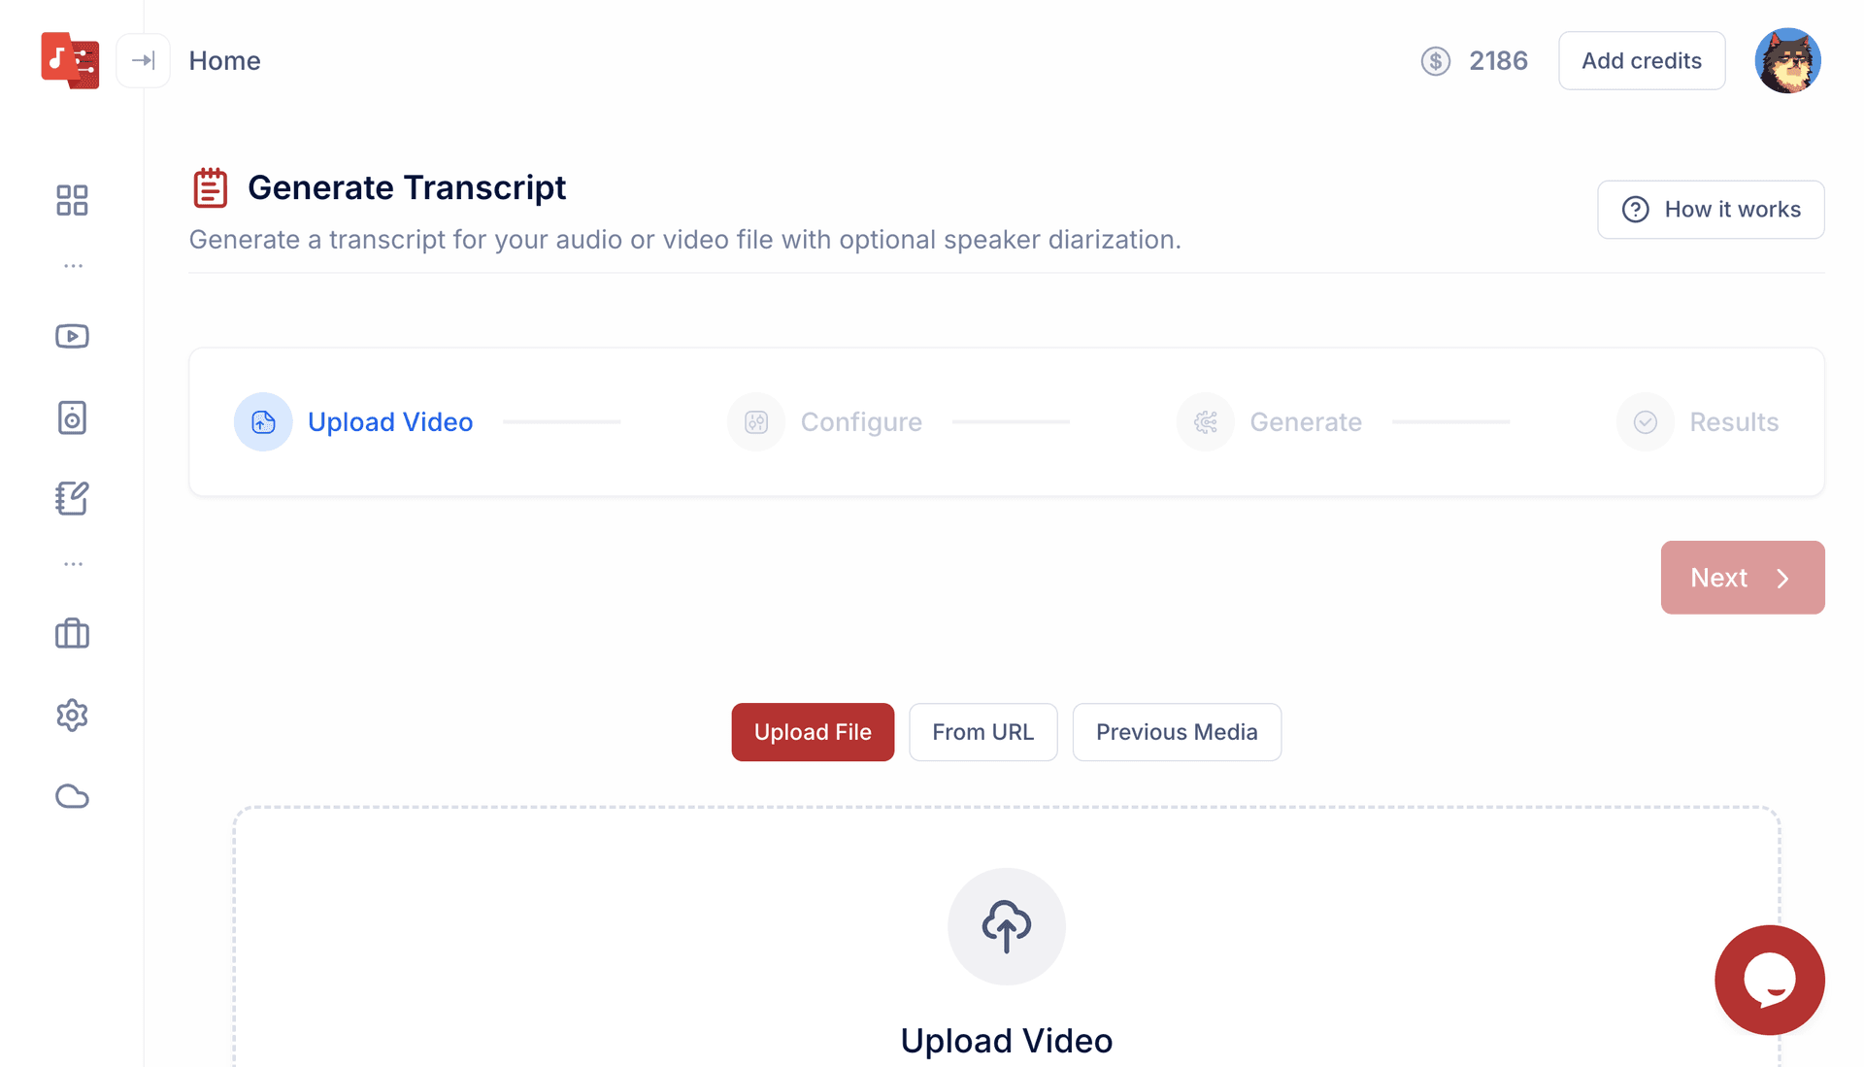
Task: Open the cloud storage sidebar icon
Action: point(72,796)
